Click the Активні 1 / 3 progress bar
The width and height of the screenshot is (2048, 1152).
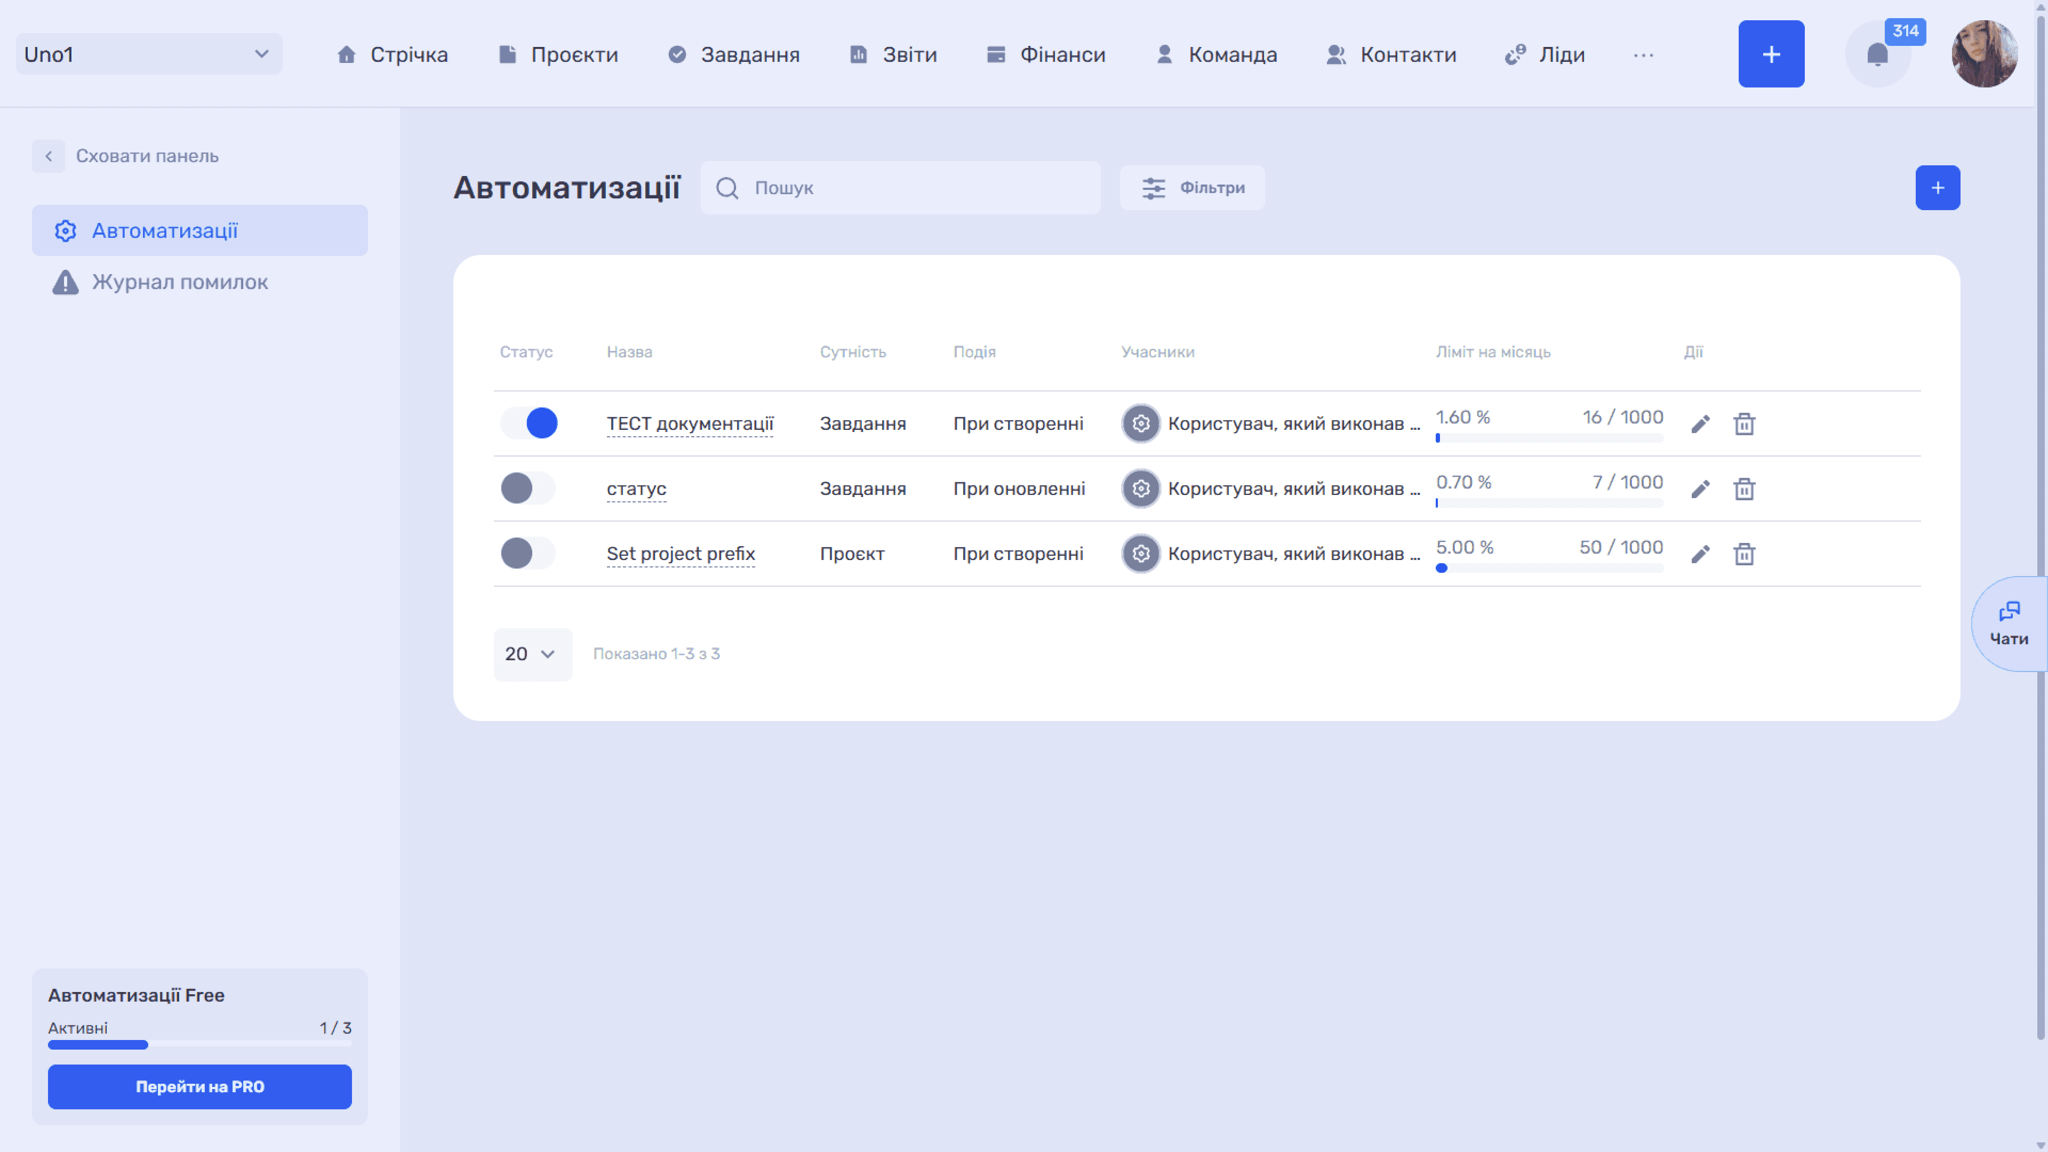click(x=199, y=1045)
